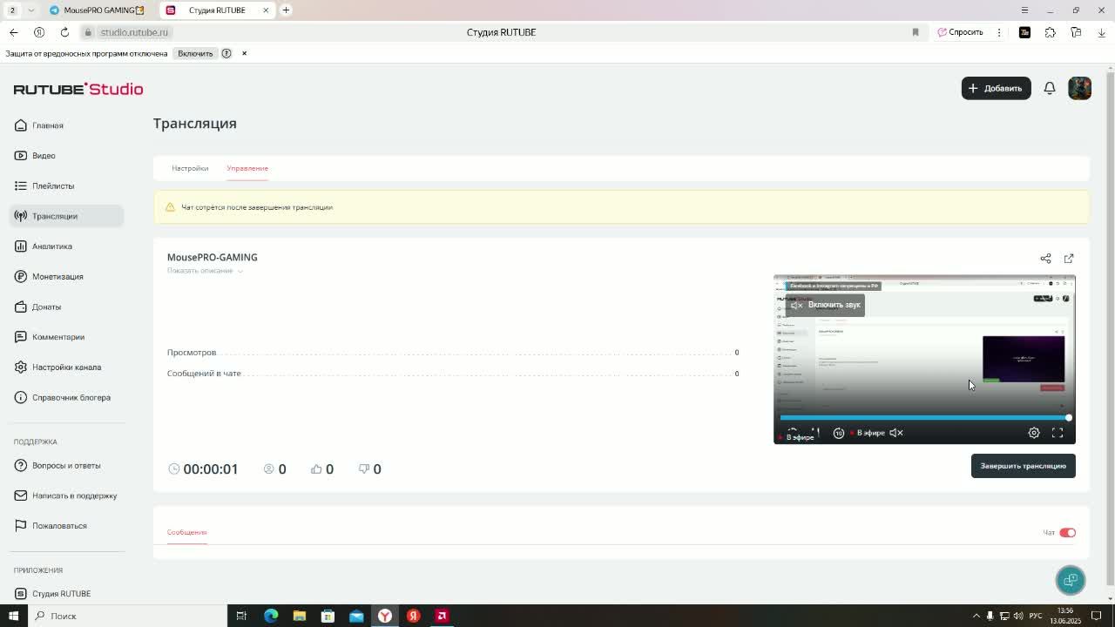The image size is (1115, 627).
Task: Rewind 10 seconds in player
Action: pos(839,433)
